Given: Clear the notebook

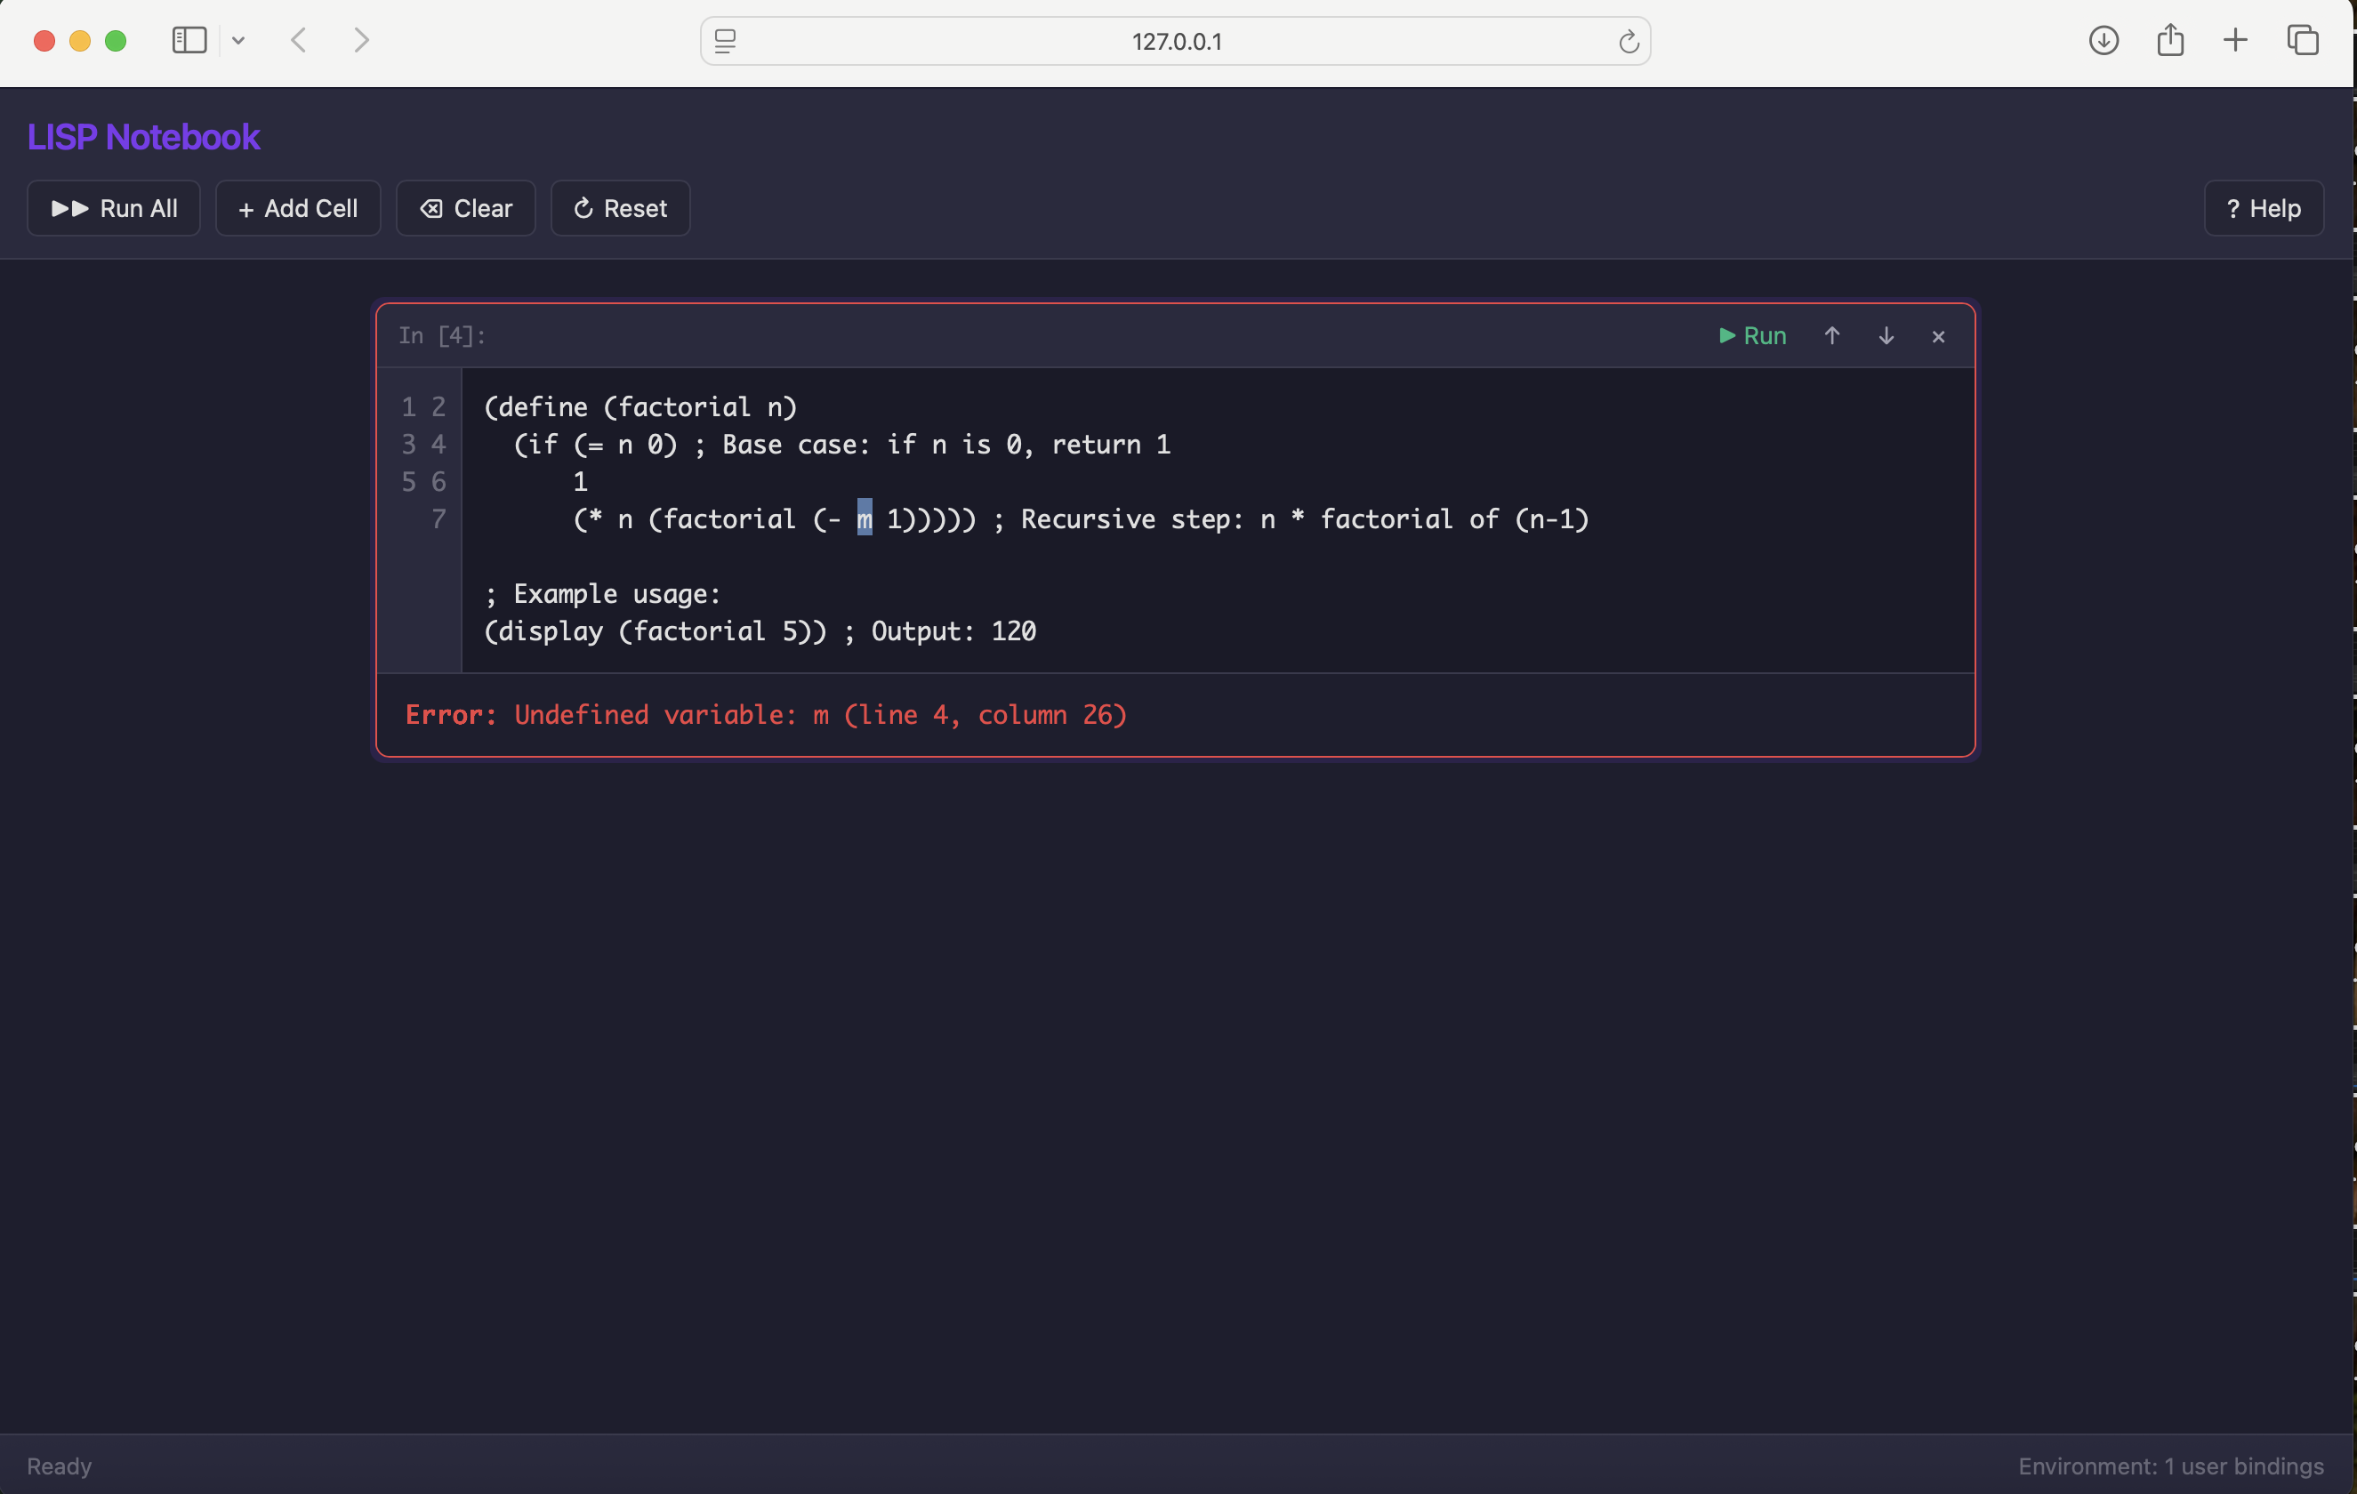Looking at the screenshot, I should point(465,208).
